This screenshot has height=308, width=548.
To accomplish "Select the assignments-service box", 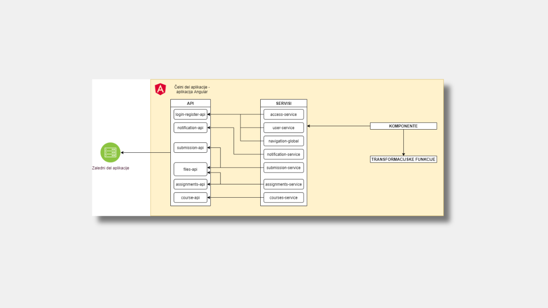I will 283,184.
